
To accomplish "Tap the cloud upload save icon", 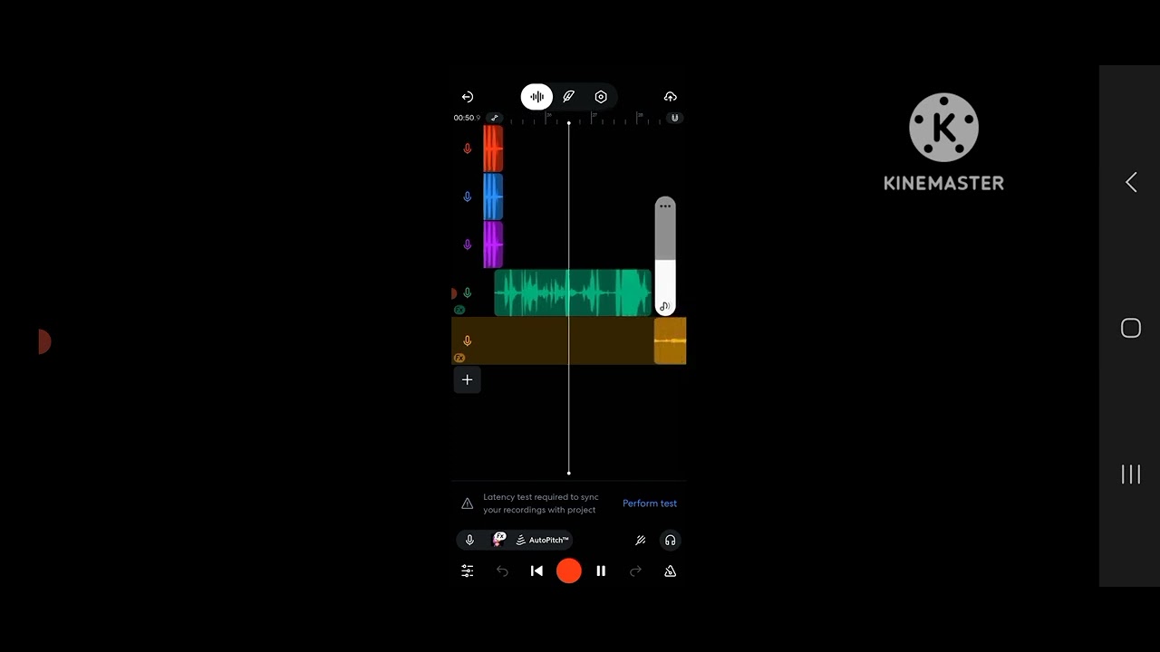I will click(x=671, y=97).
